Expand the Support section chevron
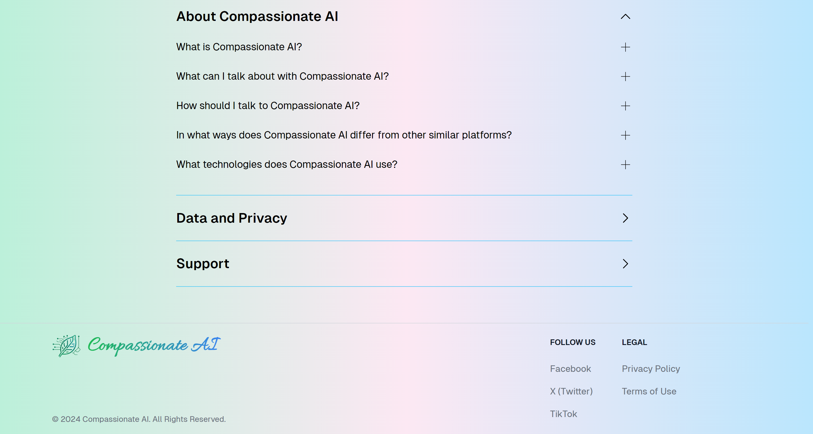The image size is (813, 434). pyautogui.click(x=625, y=264)
